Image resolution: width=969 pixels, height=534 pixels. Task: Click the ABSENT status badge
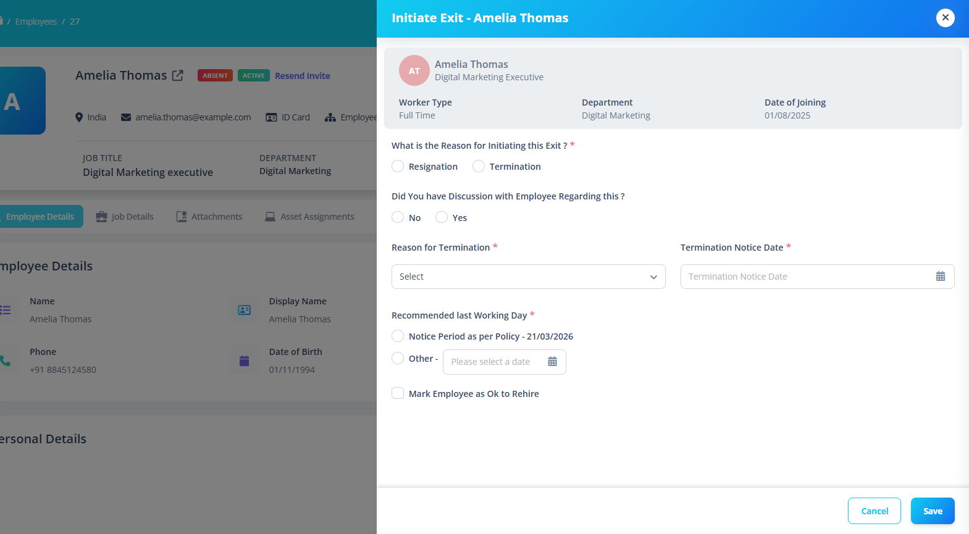click(215, 75)
